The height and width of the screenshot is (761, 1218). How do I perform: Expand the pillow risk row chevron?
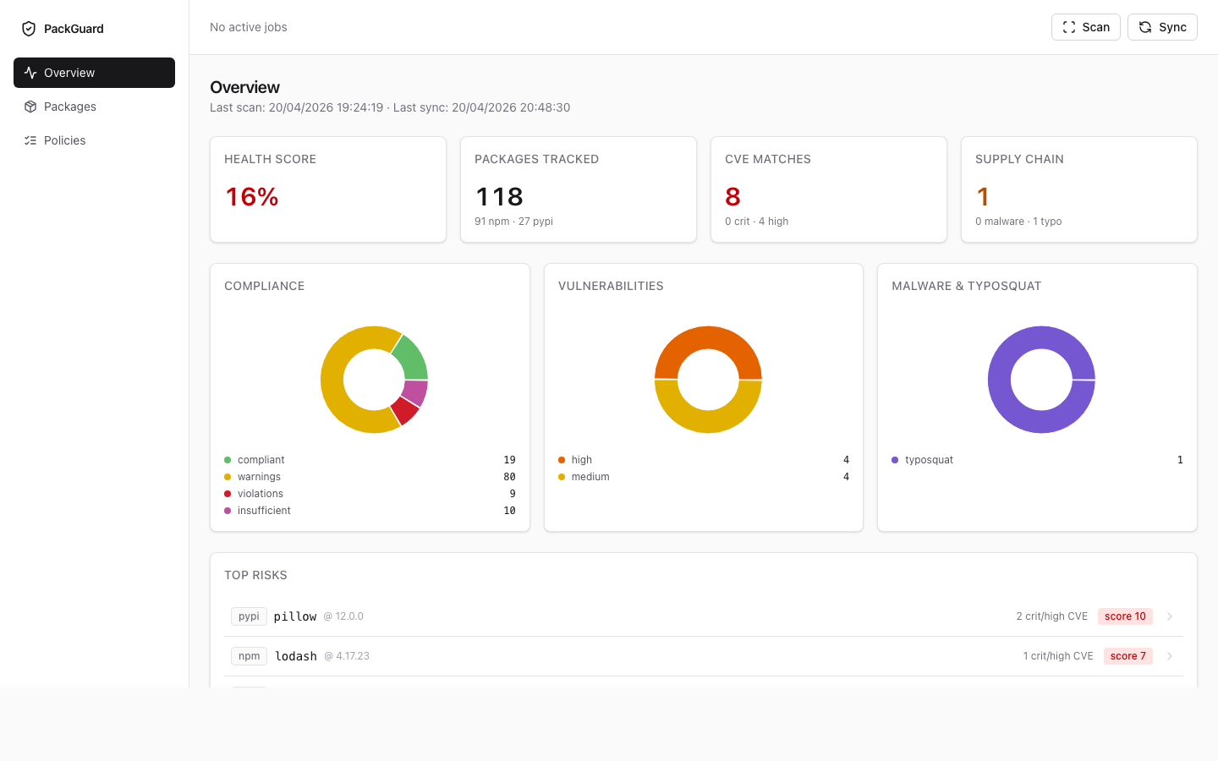[1170, 616]
